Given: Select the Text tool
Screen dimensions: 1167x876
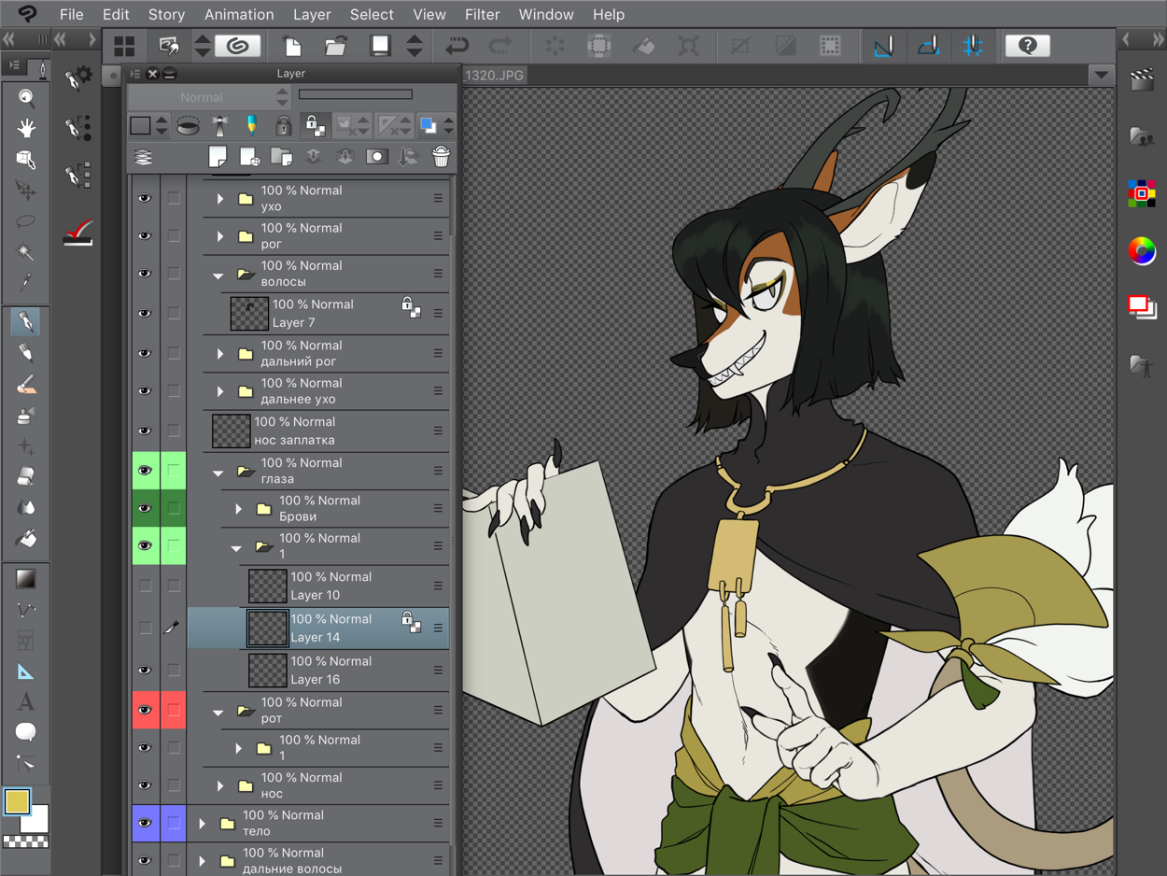Looking at the screenshot, I should [26, 701].
